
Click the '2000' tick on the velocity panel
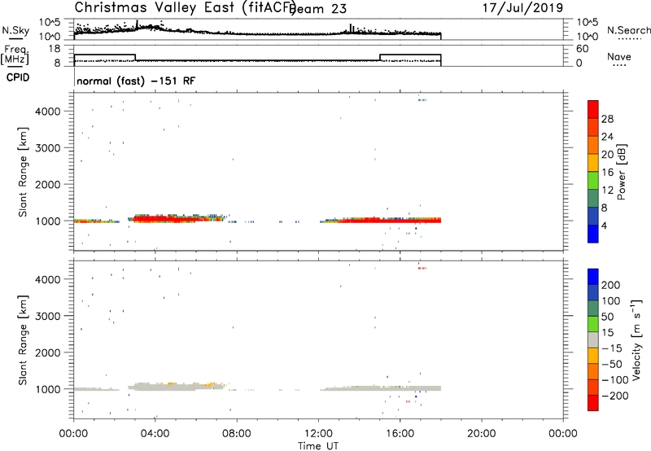click(x=49, y=352)
